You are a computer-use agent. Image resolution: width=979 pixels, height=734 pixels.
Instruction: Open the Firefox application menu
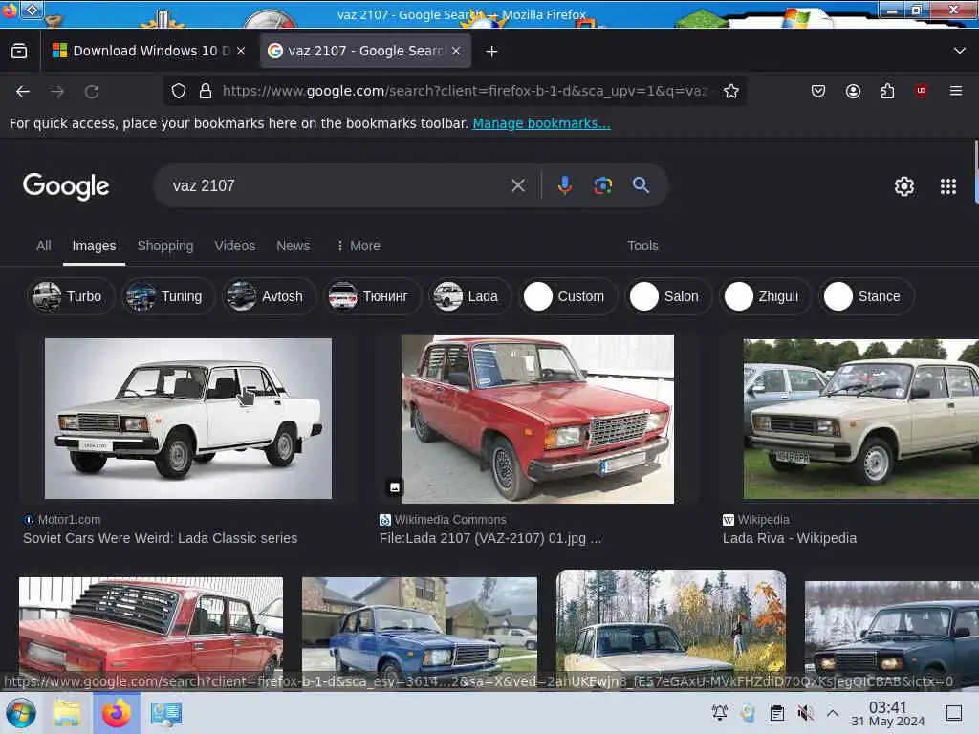pos(955,91)
